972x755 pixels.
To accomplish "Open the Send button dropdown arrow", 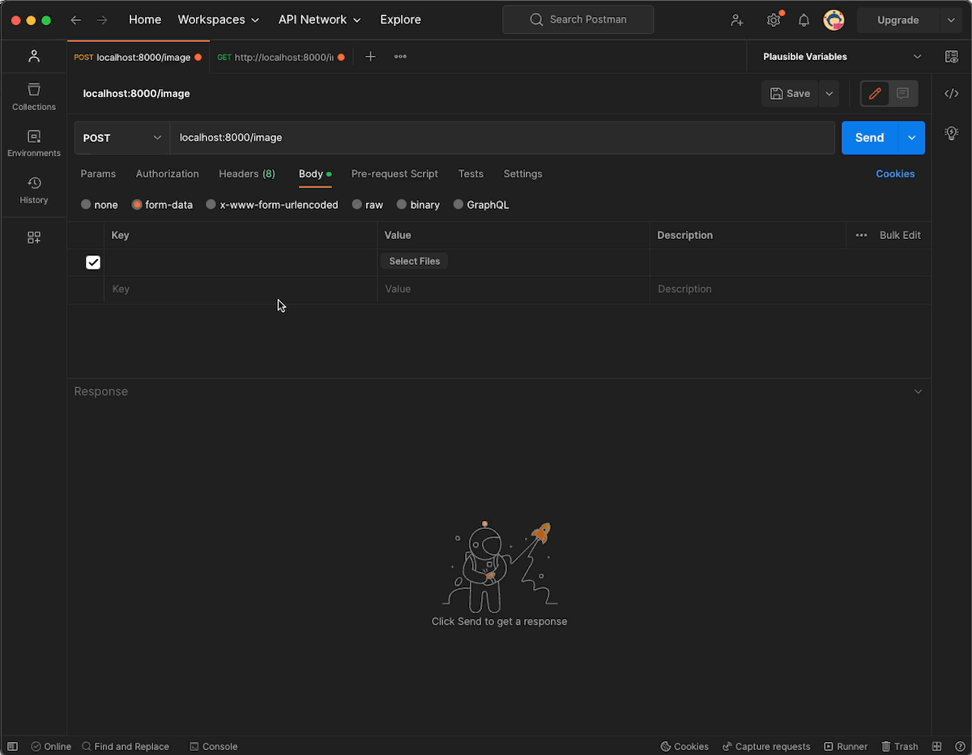I will coord(911,138).
